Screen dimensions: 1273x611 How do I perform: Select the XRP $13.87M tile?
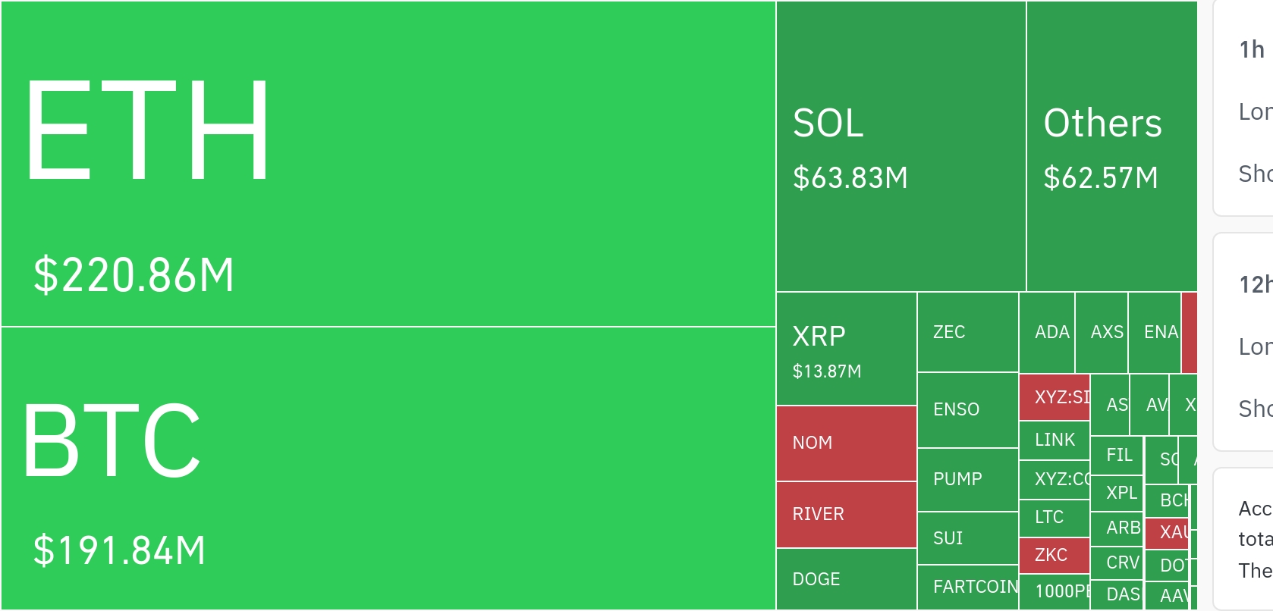(x=846, y=349)
